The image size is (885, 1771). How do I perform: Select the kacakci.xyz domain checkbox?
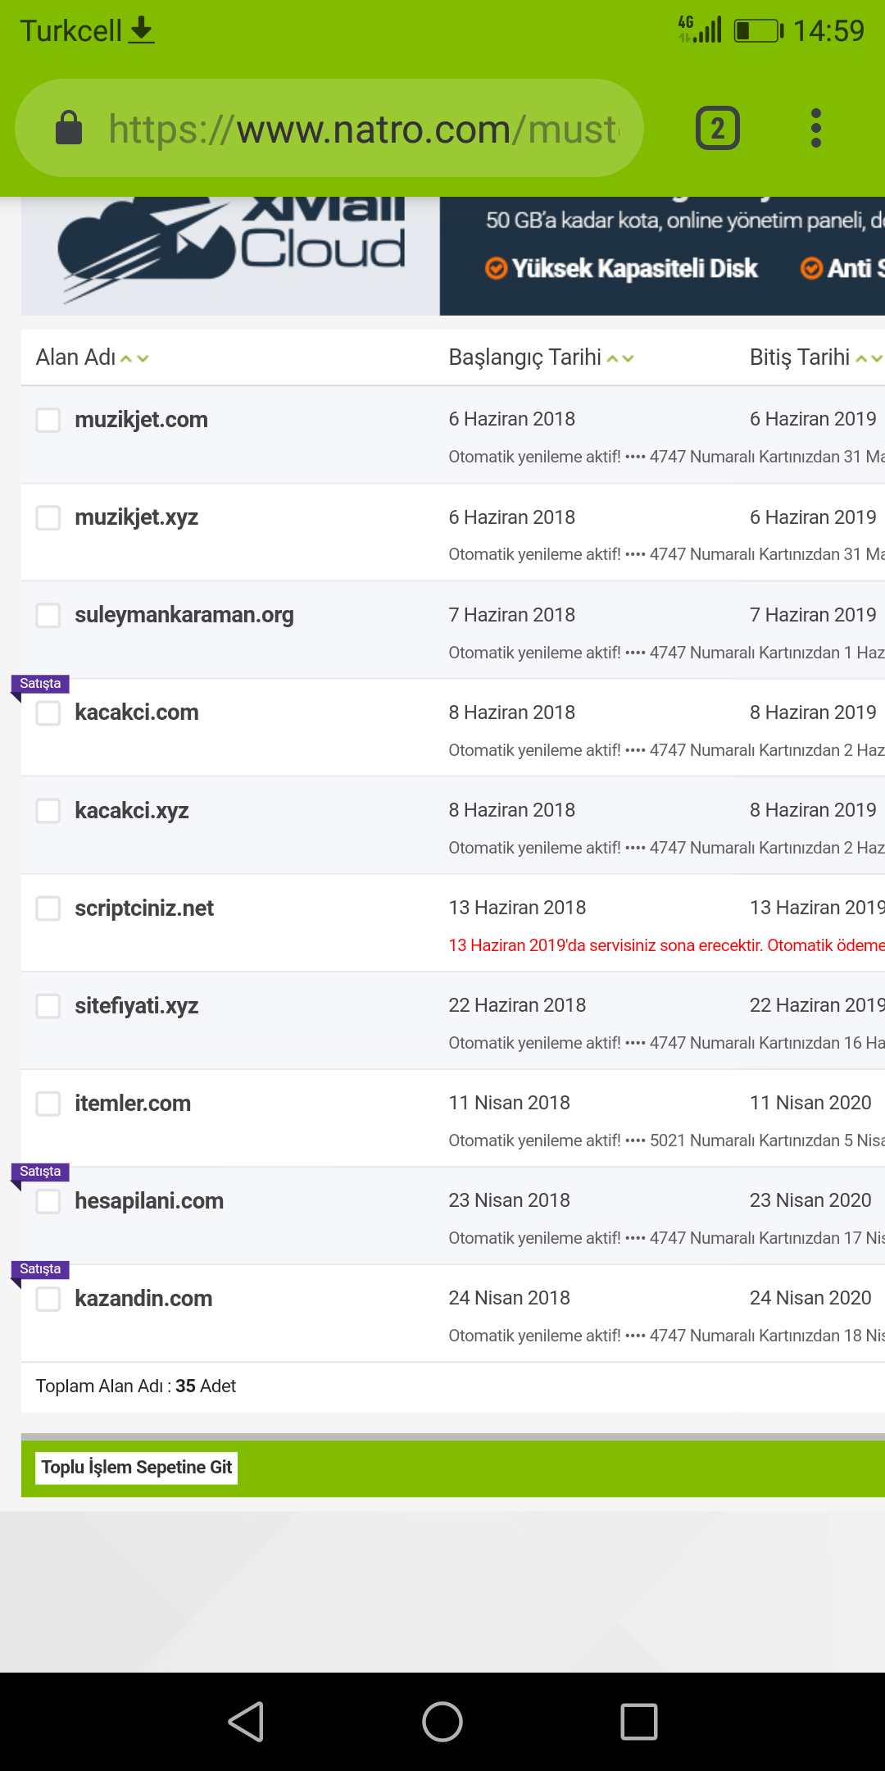point(48,811)
